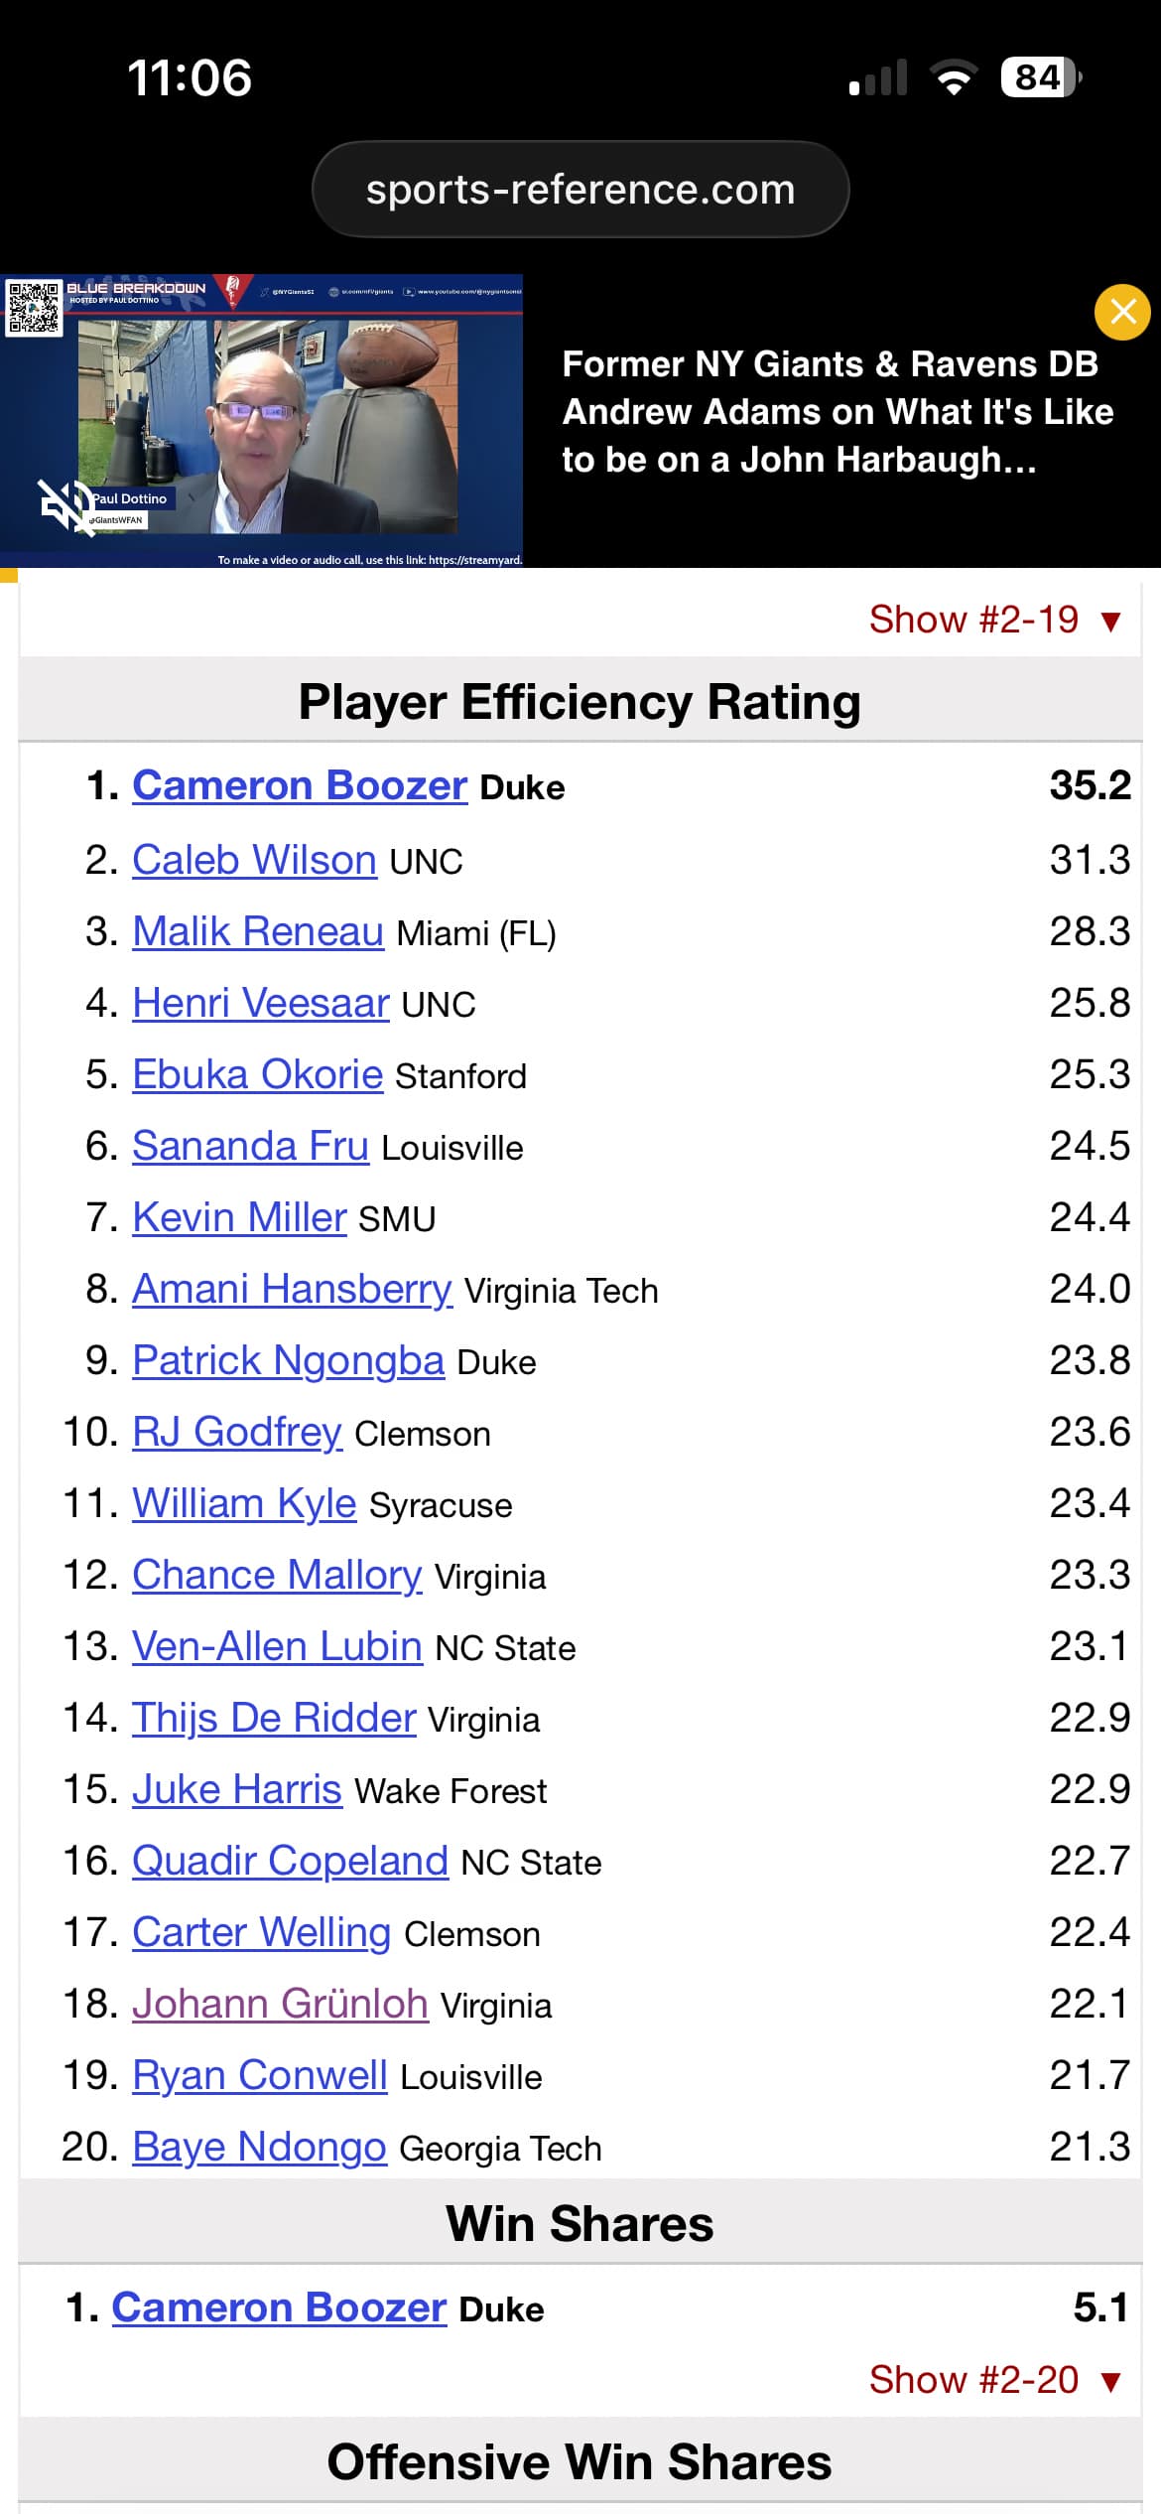Viewport: 1161px width, 2514px height.
Task: Unmute the video ad speaker icon
Action: [x=65, y=507]
